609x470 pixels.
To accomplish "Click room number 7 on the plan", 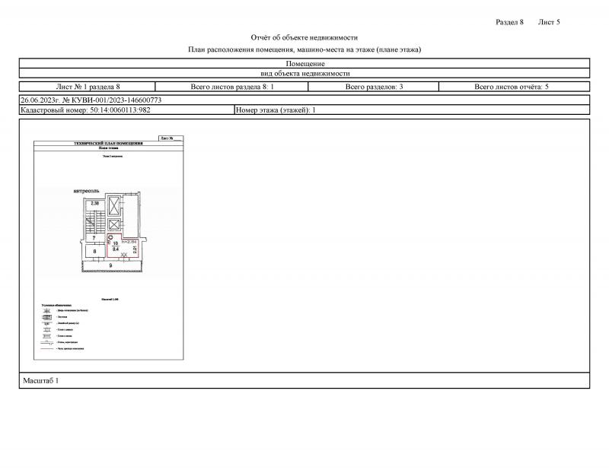I will click(x=94, y=239).
